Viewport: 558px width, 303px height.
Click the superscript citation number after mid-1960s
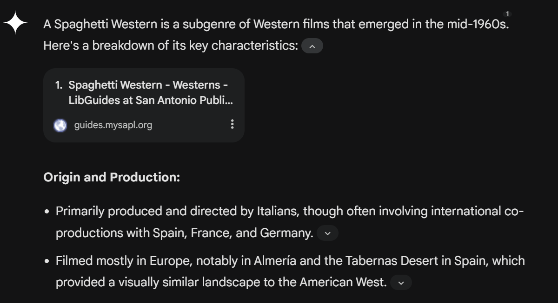507,13
